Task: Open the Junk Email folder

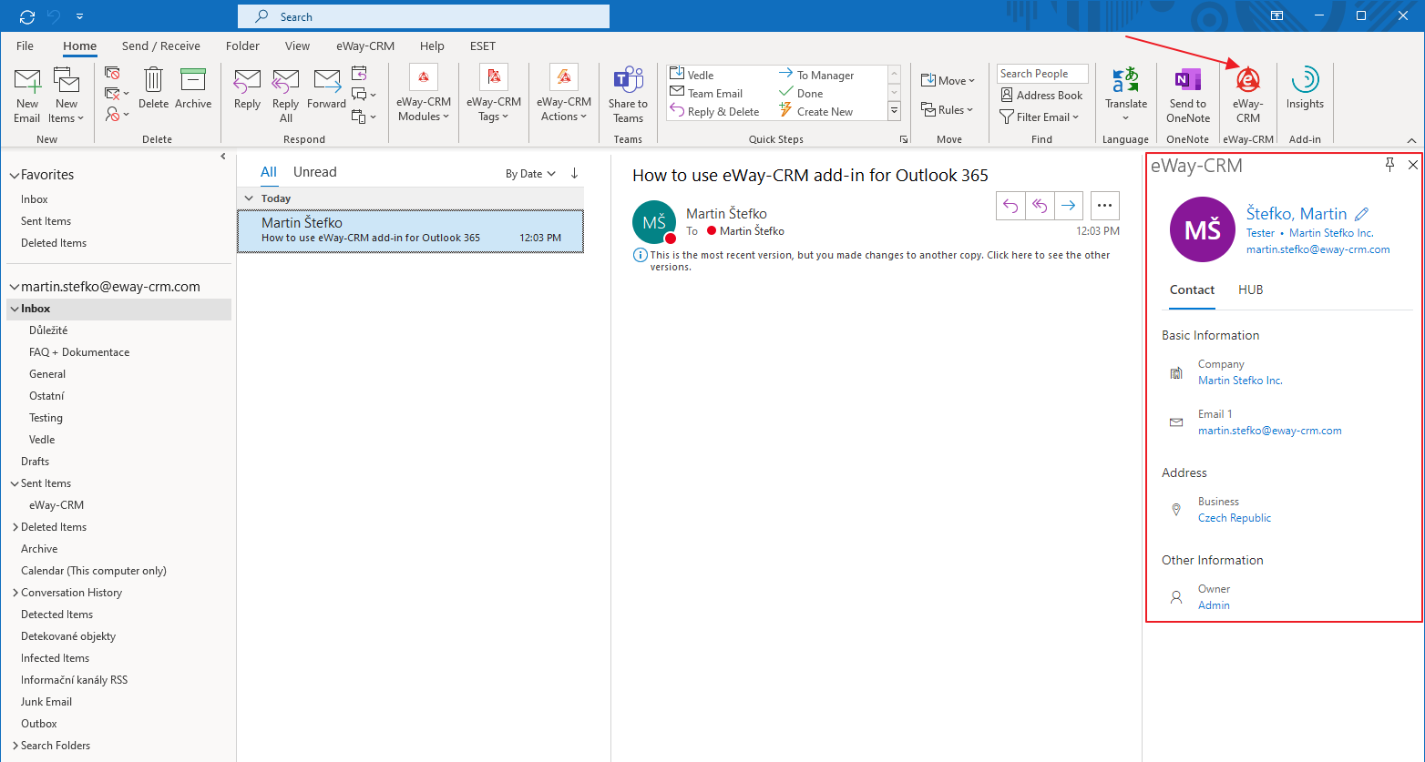Action: (46, 702)
